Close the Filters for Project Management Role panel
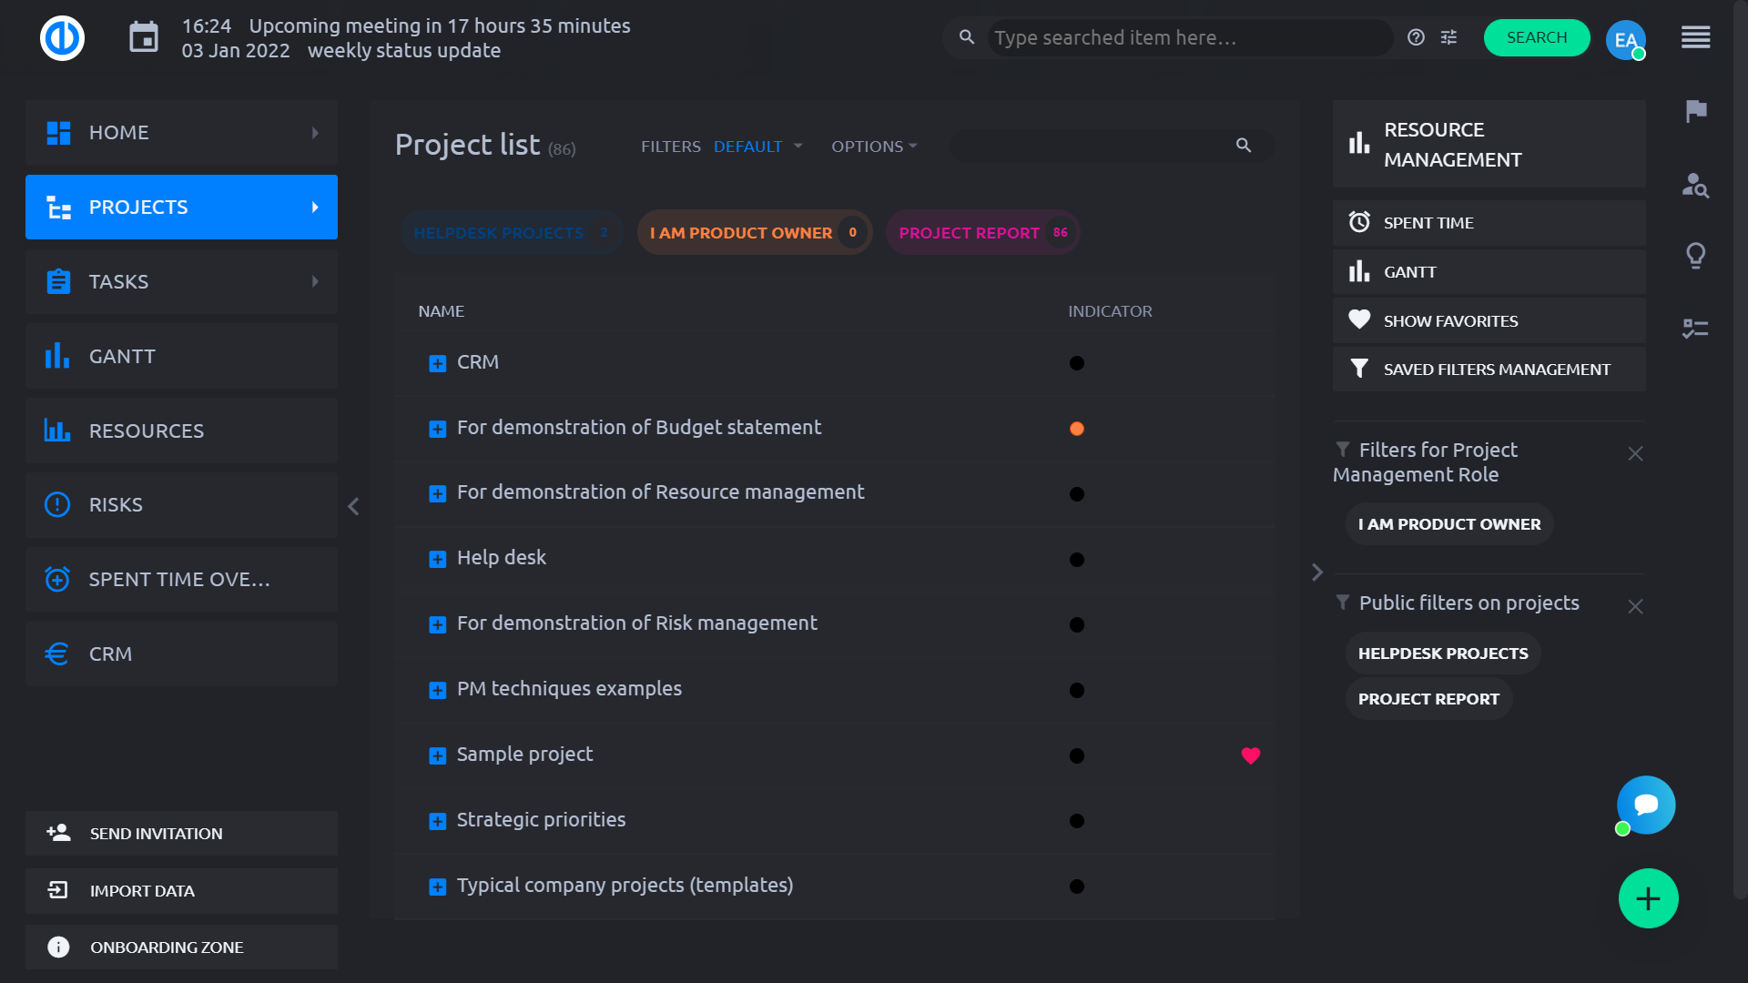This screenshot has width=1748, height=983. pos(1635,453)
